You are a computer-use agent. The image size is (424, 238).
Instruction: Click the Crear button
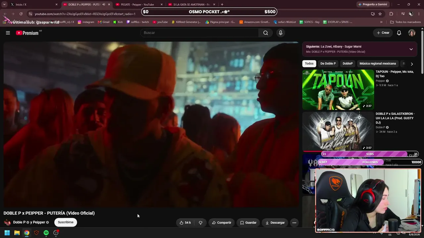pyautogui.click(x=383, y=33)
